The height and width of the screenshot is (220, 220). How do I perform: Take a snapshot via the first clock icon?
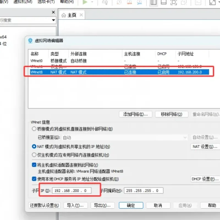coord(119,2)
